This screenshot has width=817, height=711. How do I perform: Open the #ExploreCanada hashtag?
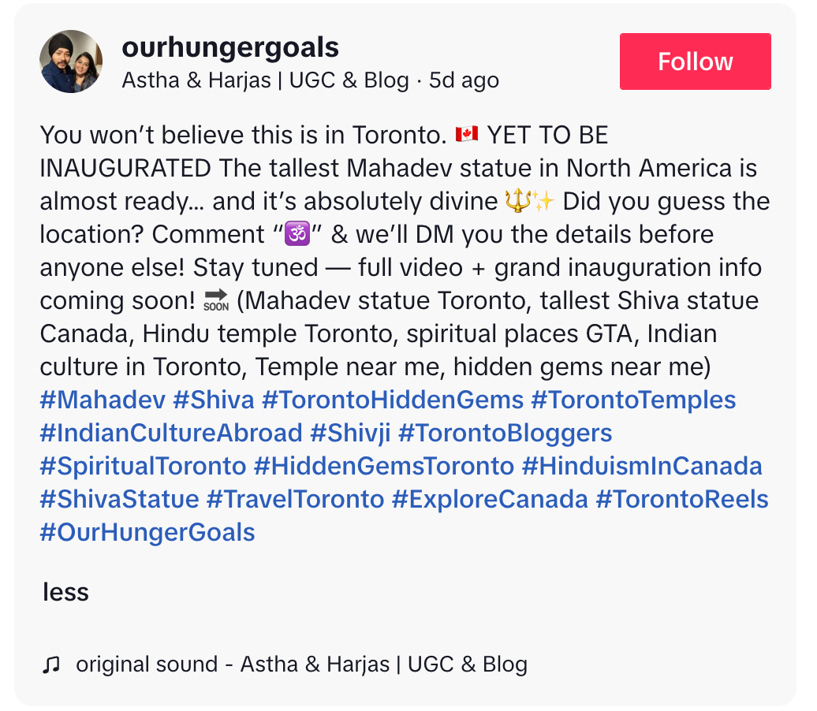click(x=490, y=500)
